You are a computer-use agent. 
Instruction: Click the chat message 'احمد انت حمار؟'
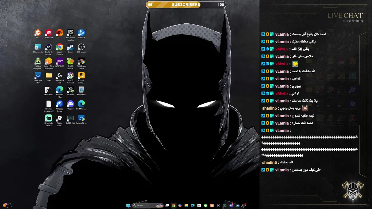[303, 123]
